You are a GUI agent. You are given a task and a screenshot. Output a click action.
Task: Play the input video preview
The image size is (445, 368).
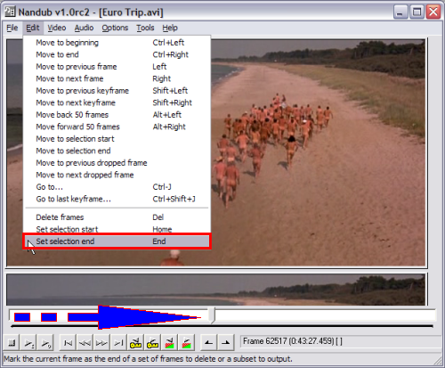tap(28, 343)
